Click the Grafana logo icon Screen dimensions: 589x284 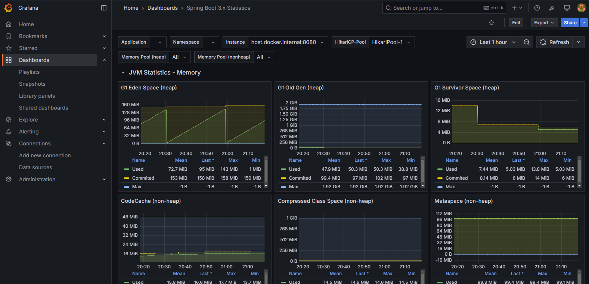coord(8,8)
